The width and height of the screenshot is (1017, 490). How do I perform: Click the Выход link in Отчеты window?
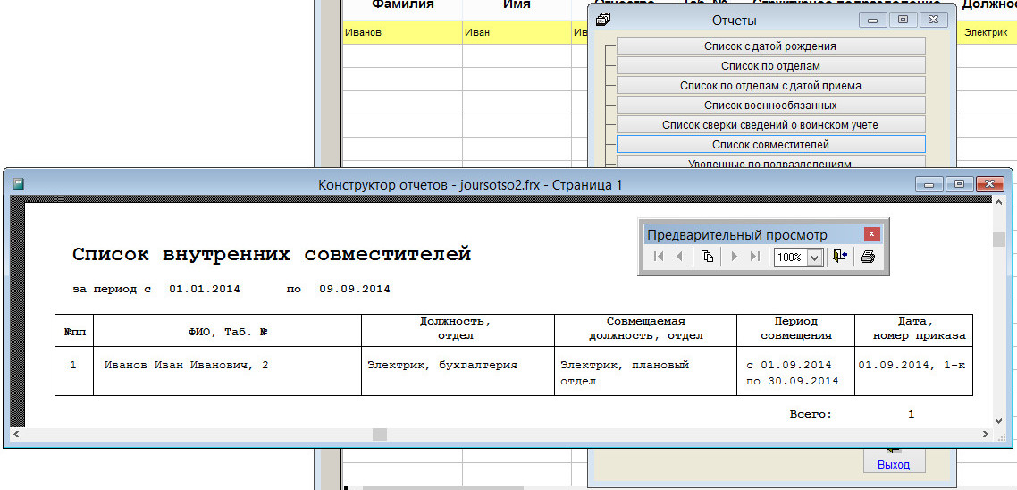[893, 465]
